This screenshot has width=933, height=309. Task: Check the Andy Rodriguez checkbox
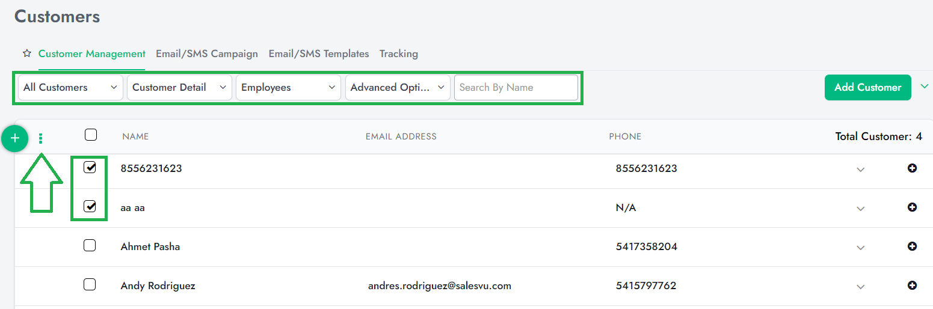click(x=90, y=284)
